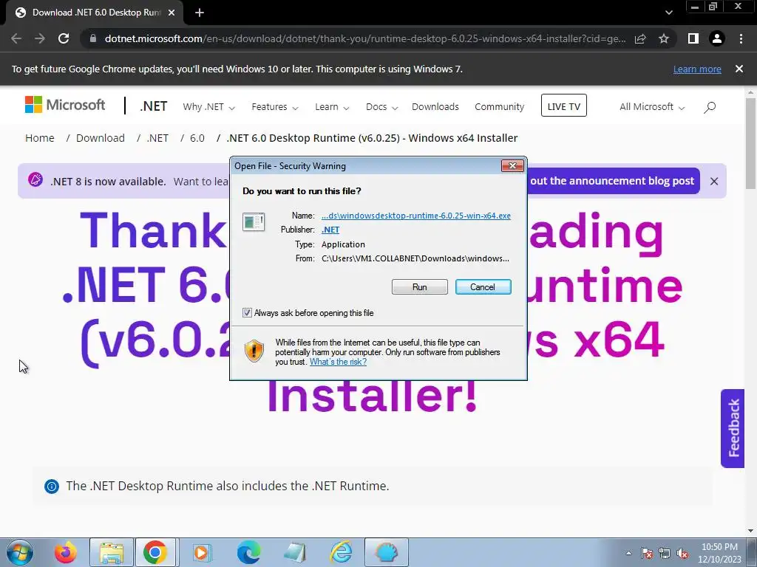Viewport: 757px width, 567px height.
Task: Click the .NET breadcrumb link
Action: pyautogui.click(x=157, y=138)
